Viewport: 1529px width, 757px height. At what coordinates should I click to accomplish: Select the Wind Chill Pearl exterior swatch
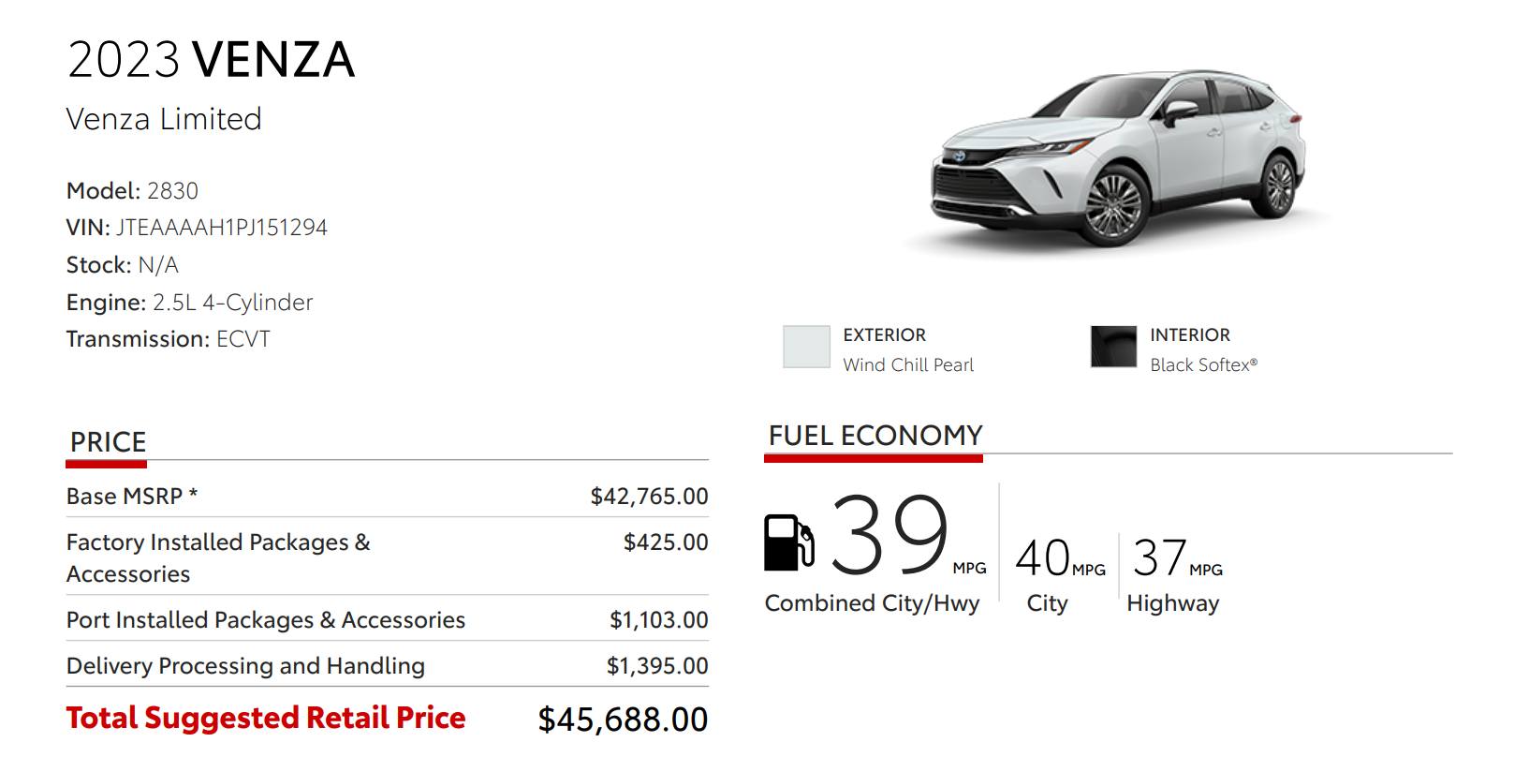coord(806,348)
